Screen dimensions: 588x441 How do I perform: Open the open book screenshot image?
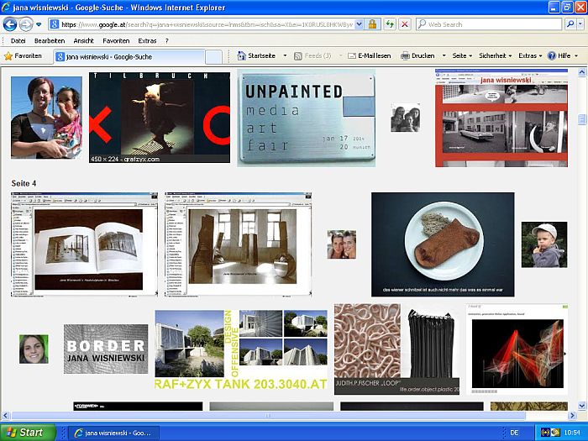point(84,244)
